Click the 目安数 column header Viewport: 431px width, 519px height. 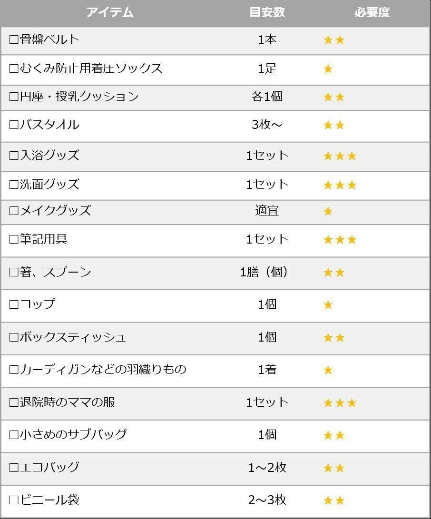click(x=267, y=13)
